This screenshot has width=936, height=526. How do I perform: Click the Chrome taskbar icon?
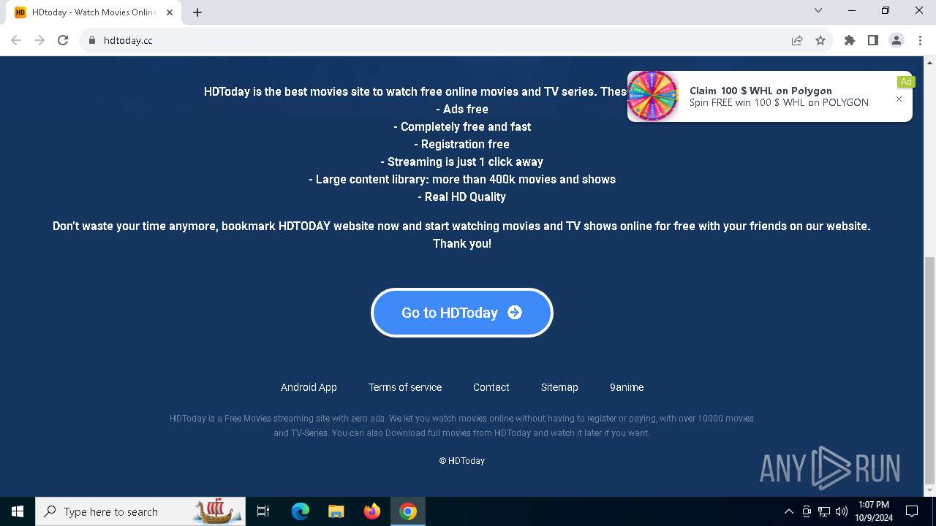tap(408, 511)
